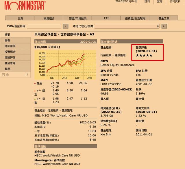This screenshot has width=185, height=169.
Task: Click the 公司資料 link in header
Action: click(175, 1)
